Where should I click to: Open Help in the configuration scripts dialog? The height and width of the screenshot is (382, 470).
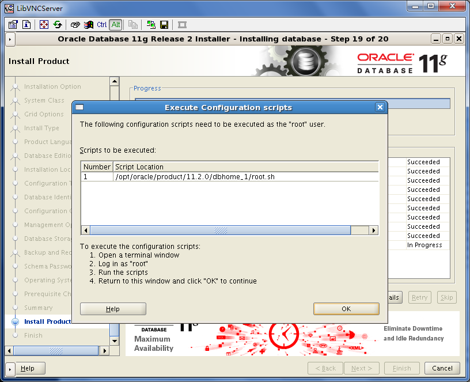tap(113, 309)
